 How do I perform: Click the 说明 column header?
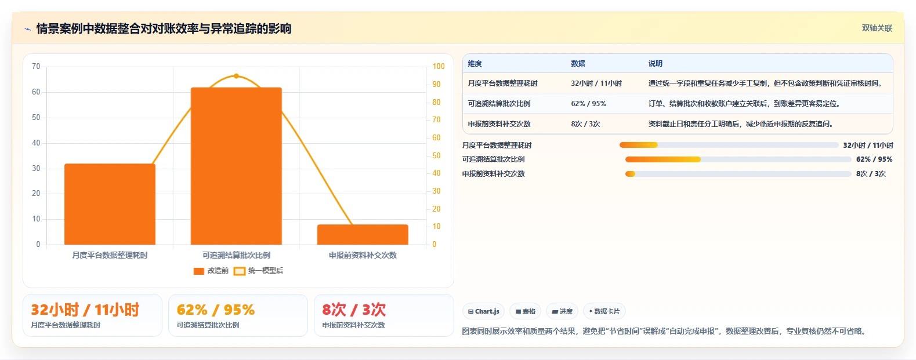click(656, 64)
